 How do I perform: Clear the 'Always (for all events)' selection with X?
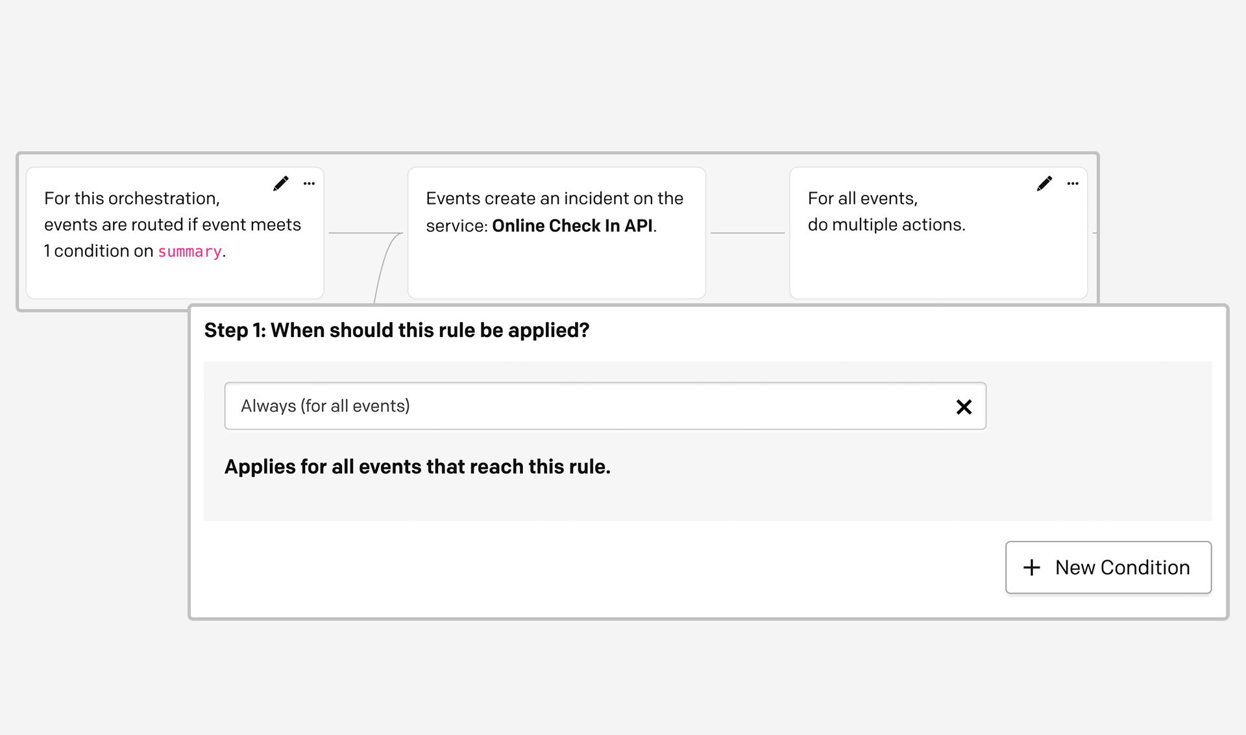pos(964,407)
